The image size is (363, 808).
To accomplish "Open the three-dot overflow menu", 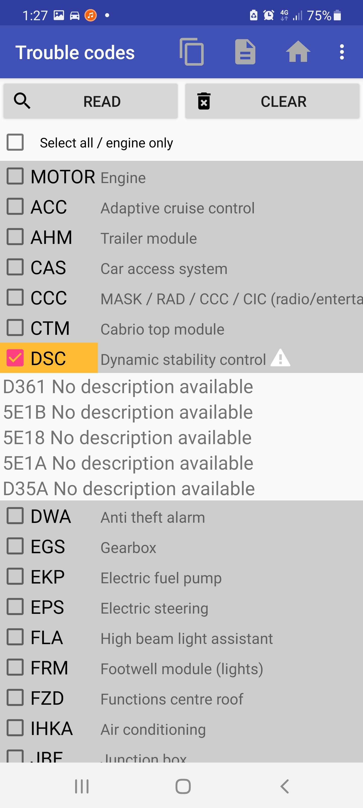I will [x=342, y=52].
